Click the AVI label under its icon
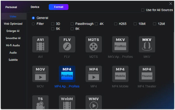The width and height of the screenshot is (175, 110). (41, 57)
